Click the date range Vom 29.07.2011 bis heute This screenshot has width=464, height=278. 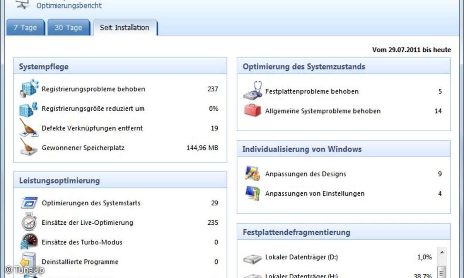tap(411, 50)
